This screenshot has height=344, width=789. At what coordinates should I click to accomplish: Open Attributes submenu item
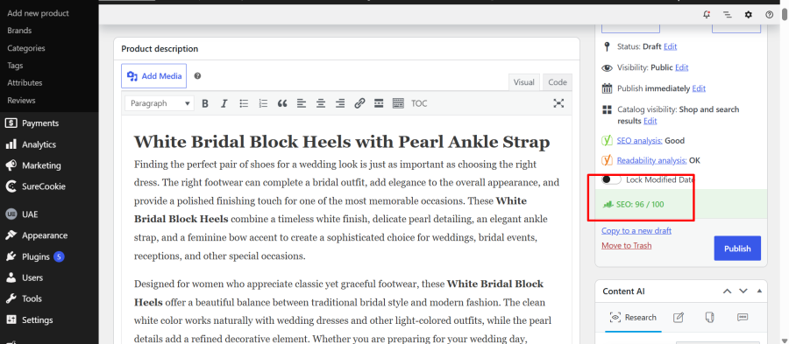[x=25, y=83]
